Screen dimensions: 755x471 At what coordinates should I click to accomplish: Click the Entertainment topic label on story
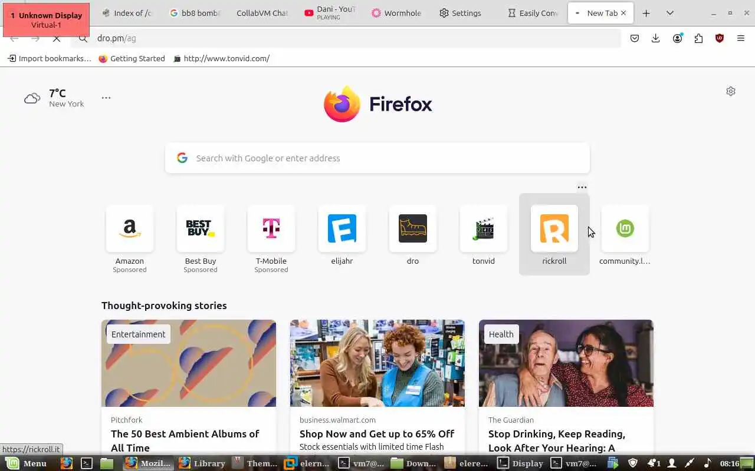coord(138,334)
